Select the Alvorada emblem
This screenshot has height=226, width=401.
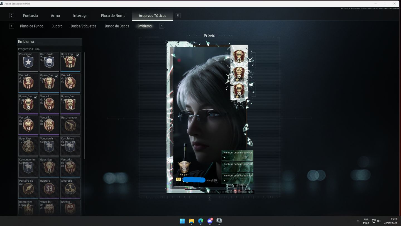70,189
